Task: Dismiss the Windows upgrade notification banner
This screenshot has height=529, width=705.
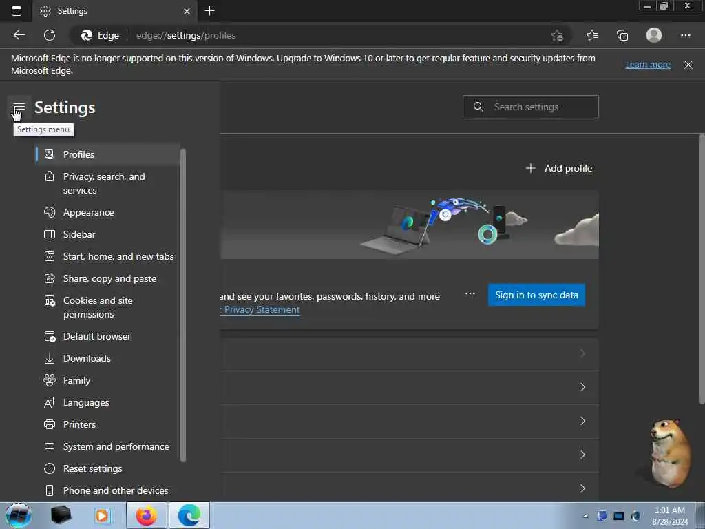Action: [688, 65]
